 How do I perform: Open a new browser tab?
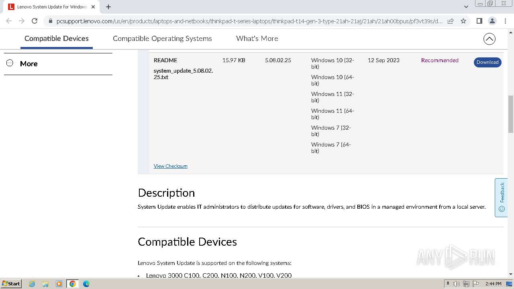tap(108, 7)
